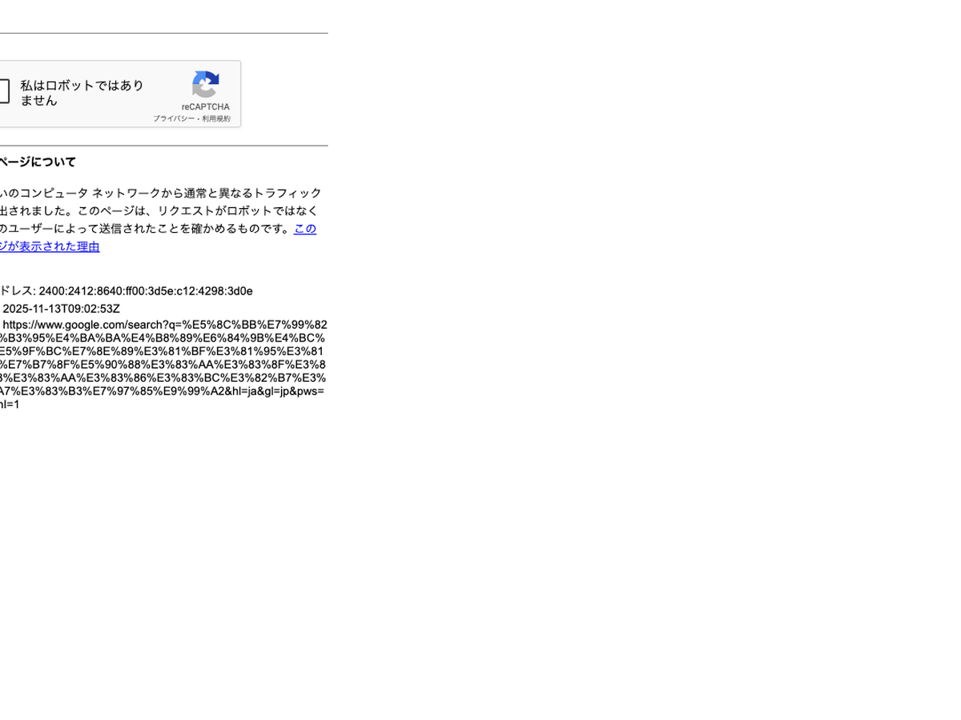961x720 pixels.
Task: Click the https://www.google.com/search URL text
Action: (82, 325)
